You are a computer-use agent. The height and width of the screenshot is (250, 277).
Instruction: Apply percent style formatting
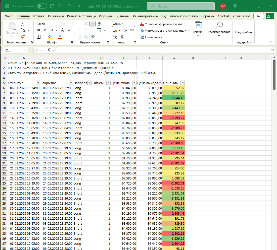pyautogui.click(x=125, y=30)
